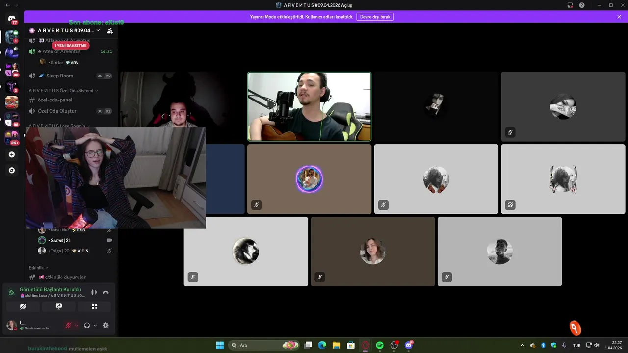Open tray microphone indicator

click(x=564, y=345)
